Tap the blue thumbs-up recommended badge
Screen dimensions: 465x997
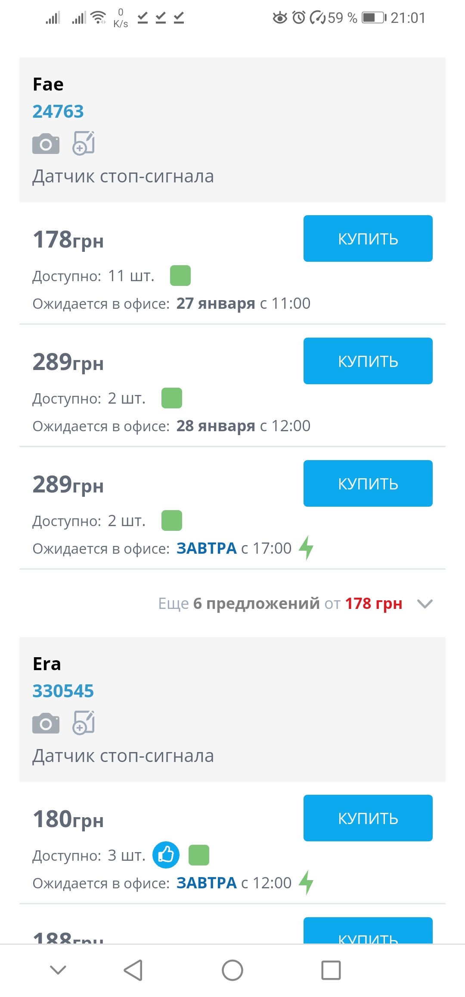tap(166, 855)
